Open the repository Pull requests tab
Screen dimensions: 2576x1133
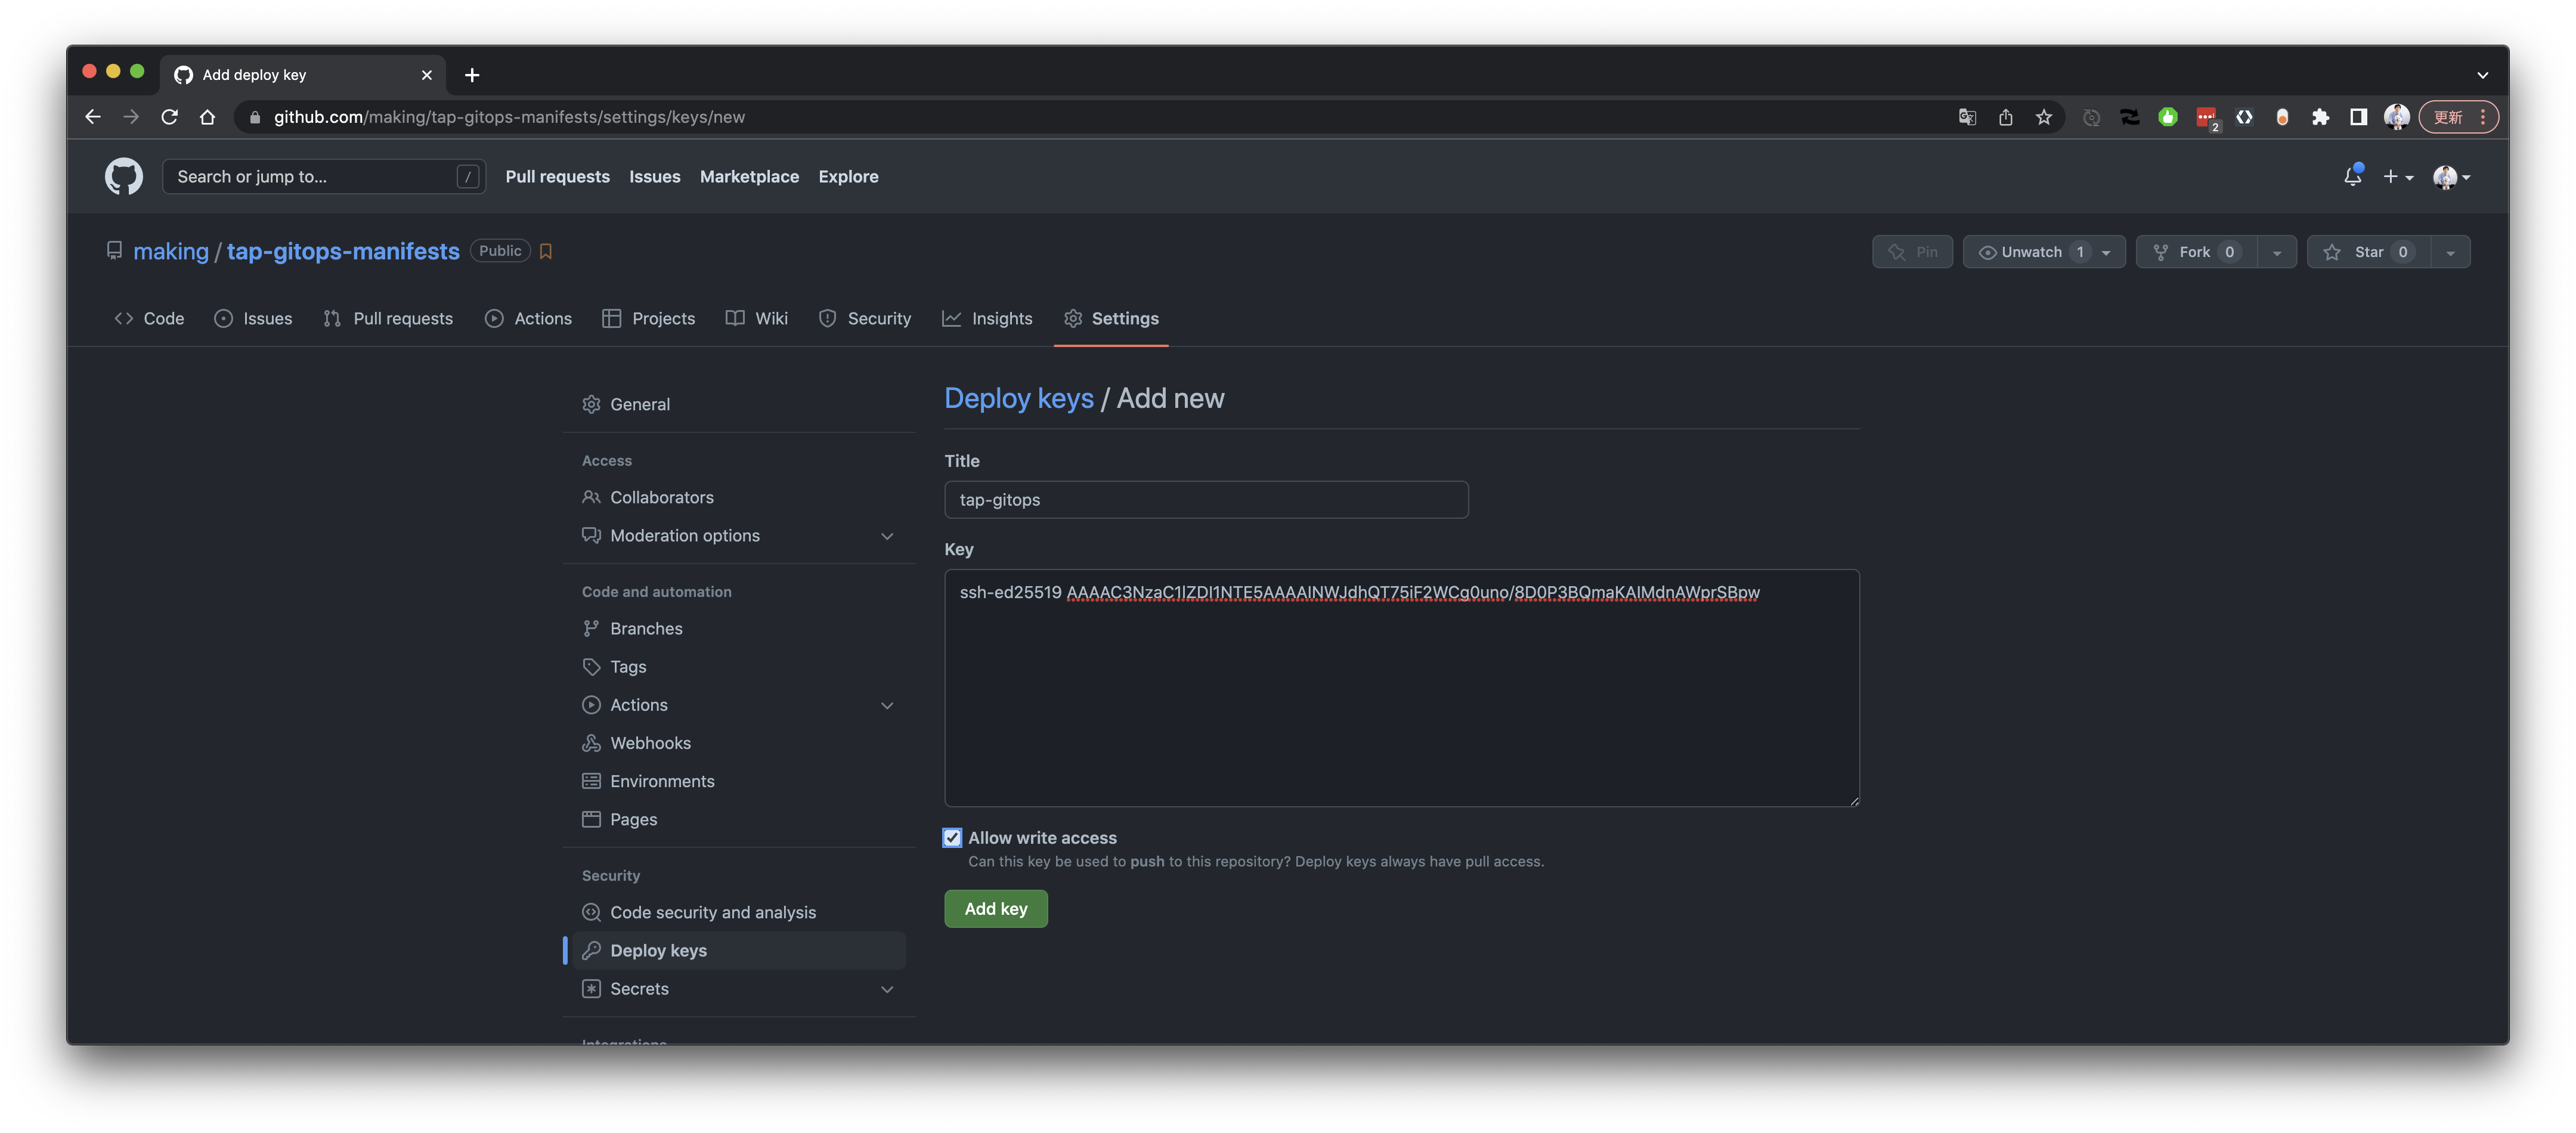click(x=388, y=319)
